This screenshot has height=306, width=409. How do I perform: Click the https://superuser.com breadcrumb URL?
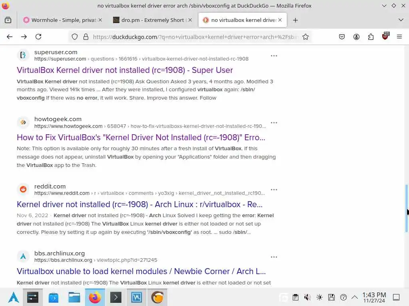pos(60,59)
